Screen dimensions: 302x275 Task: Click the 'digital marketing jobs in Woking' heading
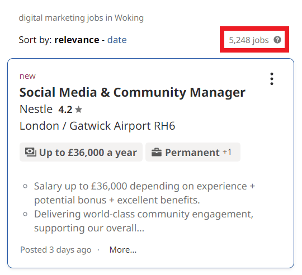point(81,18)
